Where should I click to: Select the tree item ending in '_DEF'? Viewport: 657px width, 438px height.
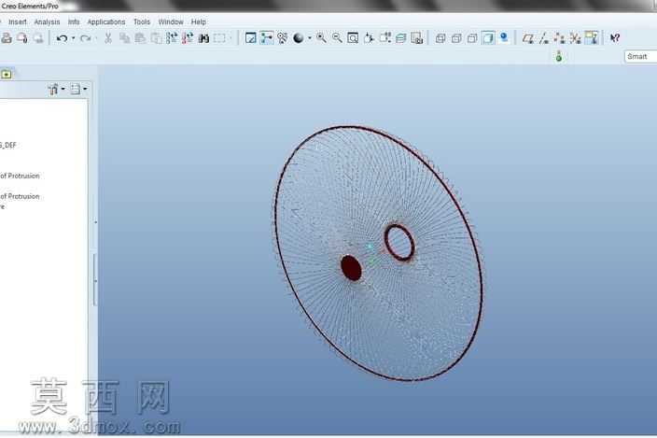tap(8, 146)
